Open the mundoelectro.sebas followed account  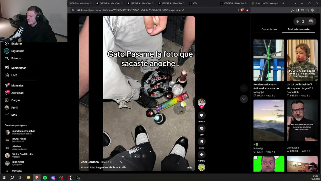click(21, 132)
